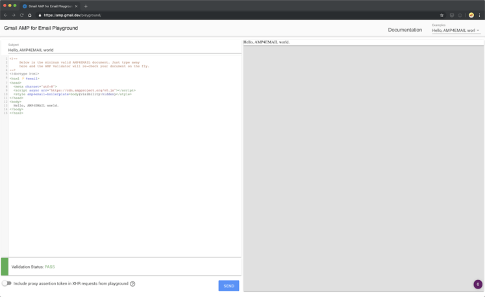Click the Chrome profile avatar

(x=471, y=15)
